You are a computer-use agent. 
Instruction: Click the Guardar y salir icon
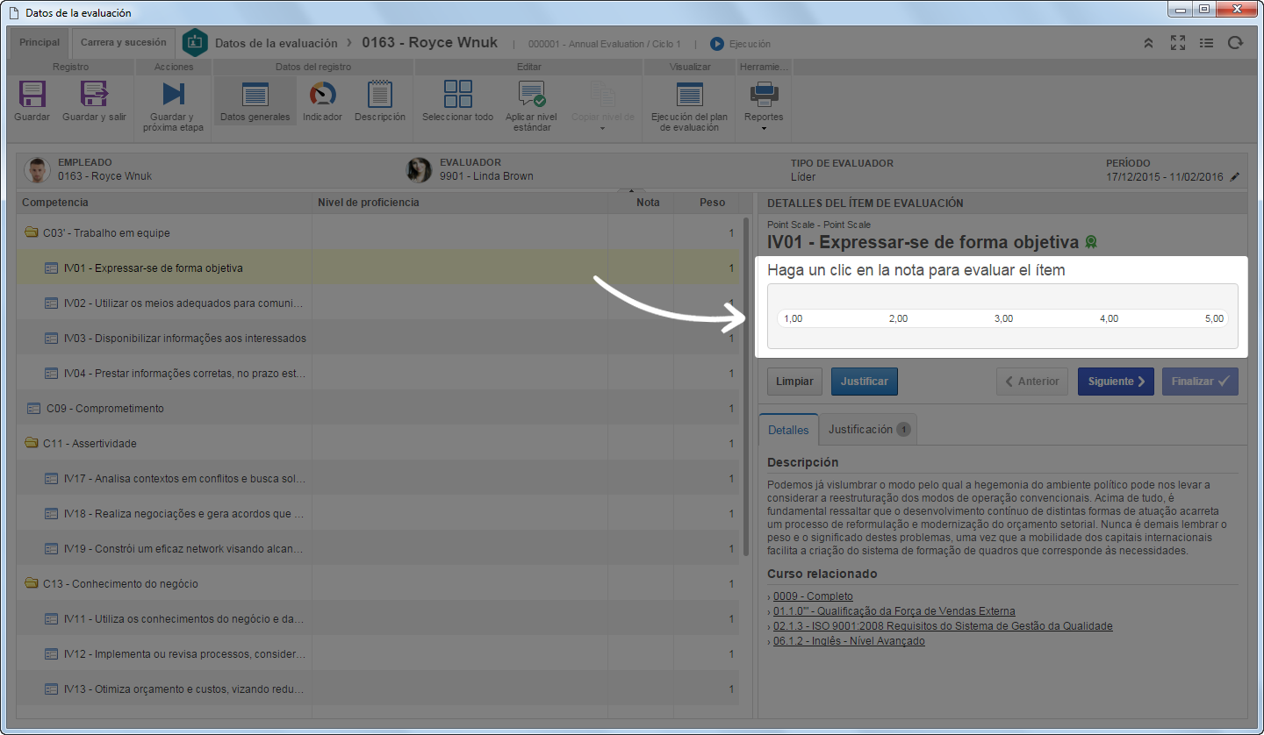click(94, 95)
